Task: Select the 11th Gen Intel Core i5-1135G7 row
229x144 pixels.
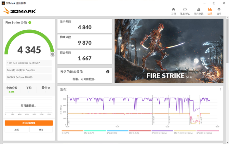Action: [29, 63]
